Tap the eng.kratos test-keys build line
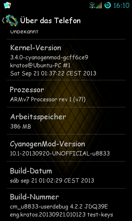132x221 pixels. coord(62,215)
